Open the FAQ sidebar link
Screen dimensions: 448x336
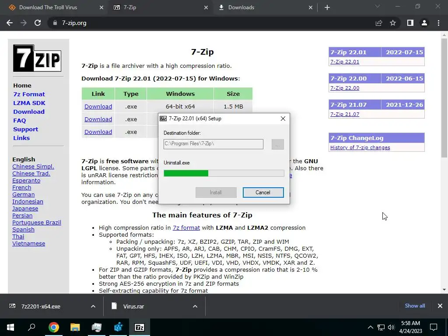click(19, 121)
